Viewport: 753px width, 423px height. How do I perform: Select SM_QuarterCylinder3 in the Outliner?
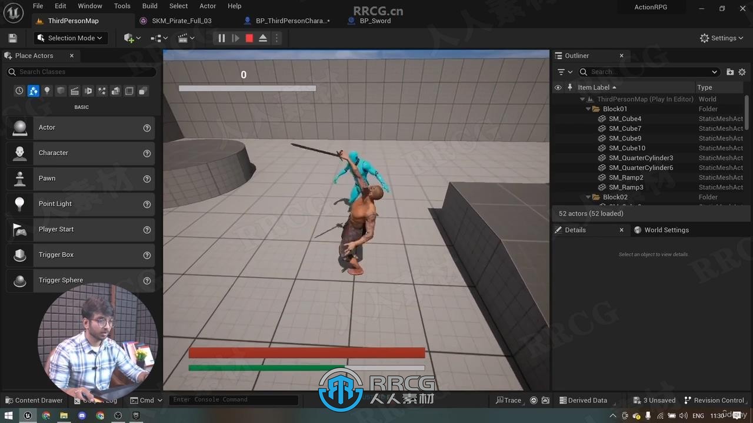pos(641,158)
